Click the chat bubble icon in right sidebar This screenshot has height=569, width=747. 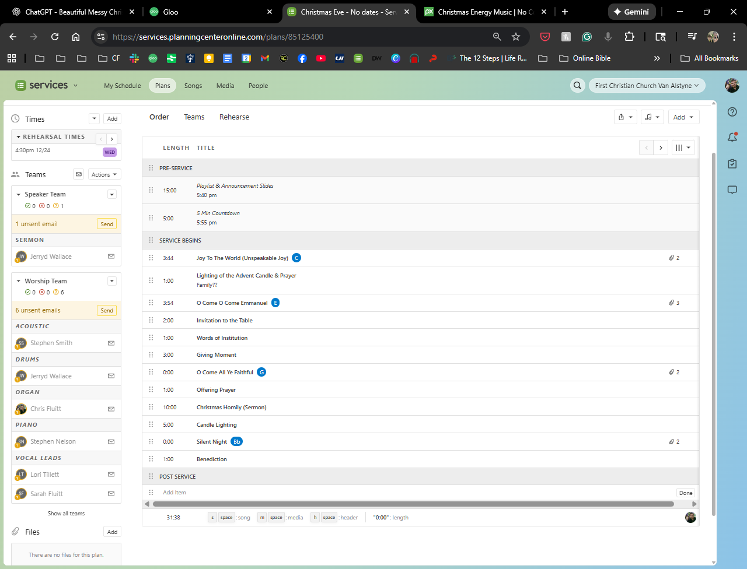(732, 190)
